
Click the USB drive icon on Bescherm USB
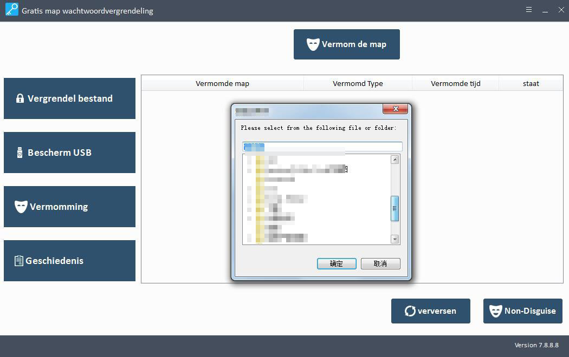pyautogui.click(x=20, y=153)
